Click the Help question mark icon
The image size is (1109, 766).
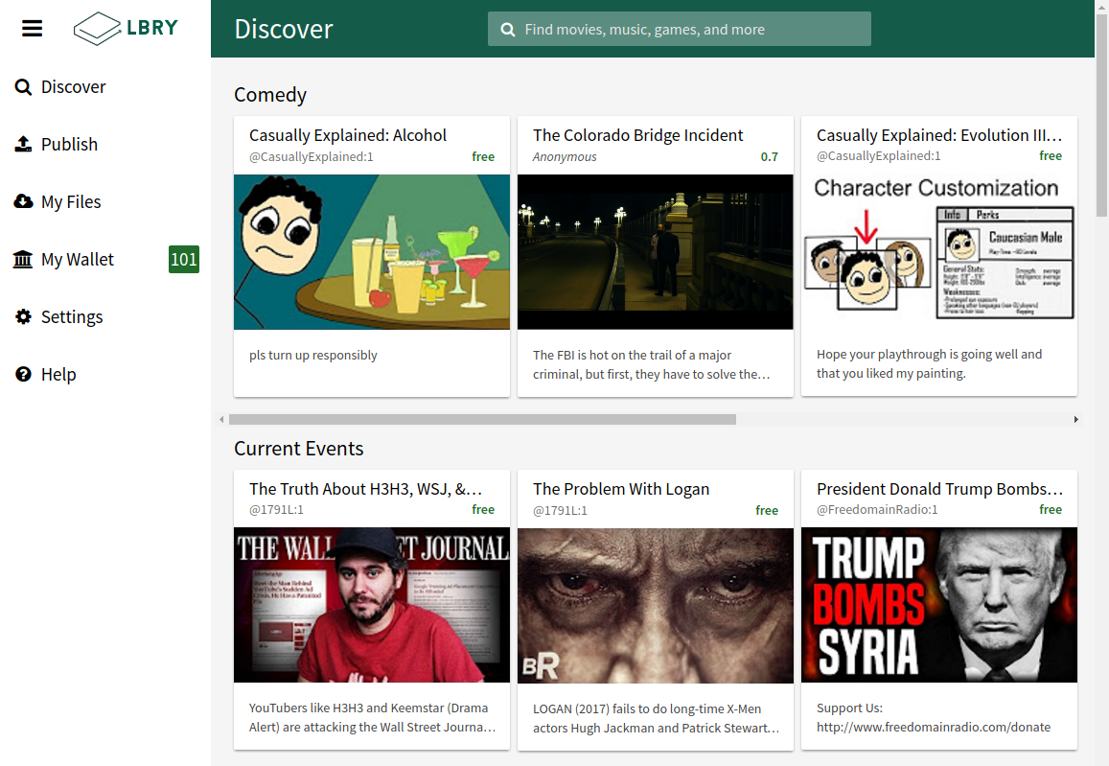[23, 374]
